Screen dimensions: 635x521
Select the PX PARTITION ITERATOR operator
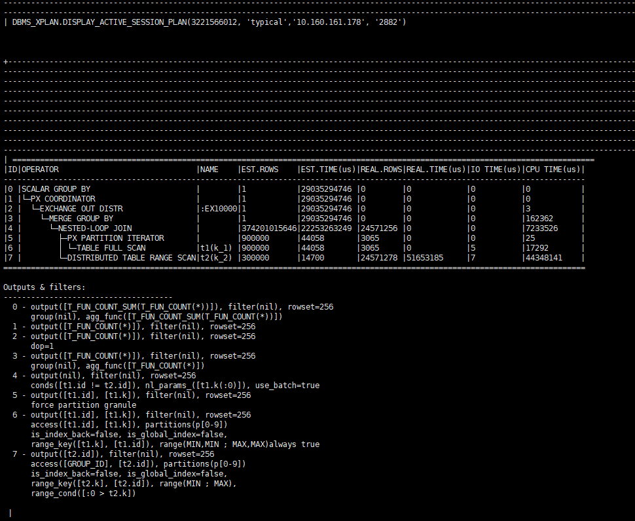coord(116,238)
